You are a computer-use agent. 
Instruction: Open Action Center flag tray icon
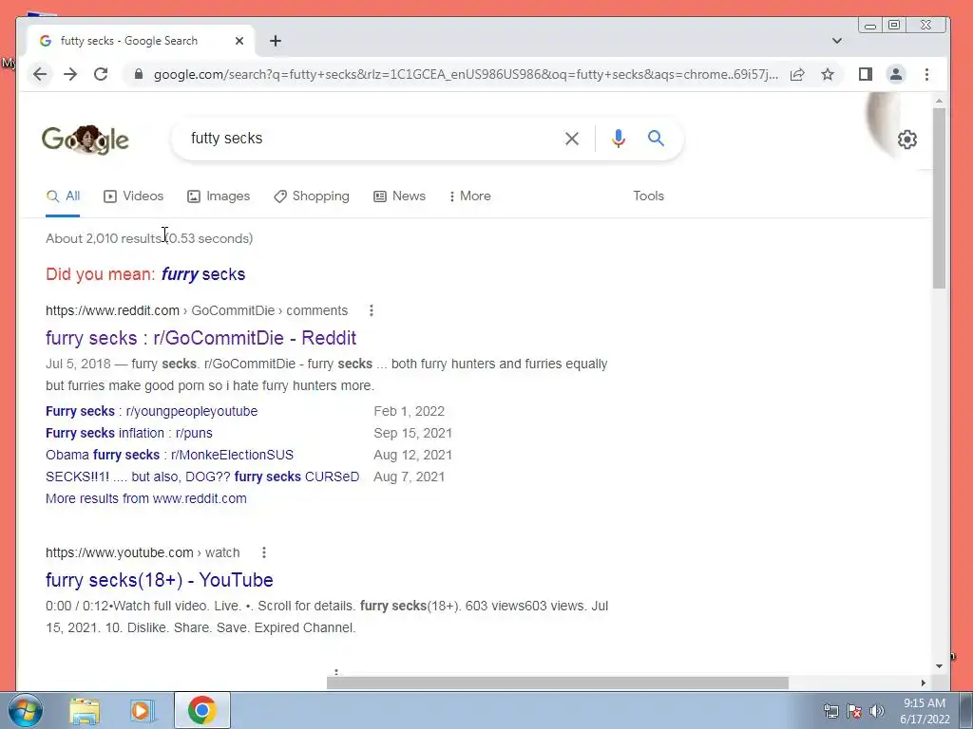pos(854,711)
